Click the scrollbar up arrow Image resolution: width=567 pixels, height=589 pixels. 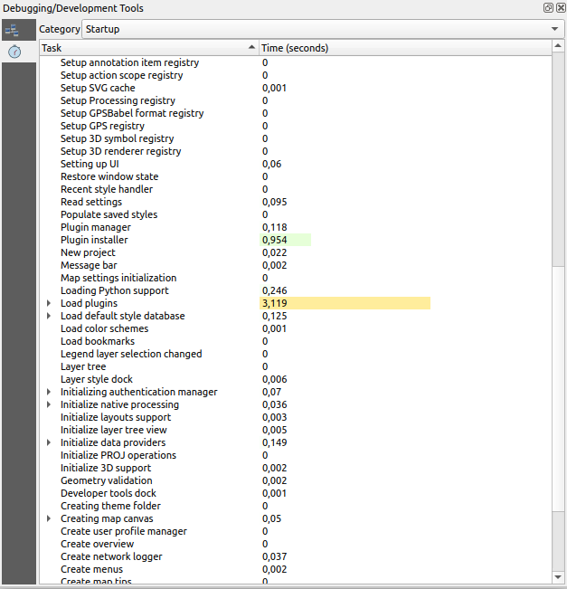pos(559,47)
